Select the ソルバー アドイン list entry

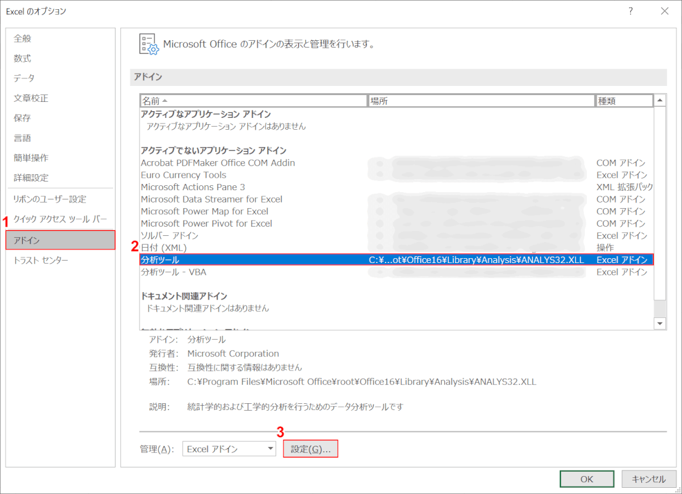pos(170,235)
